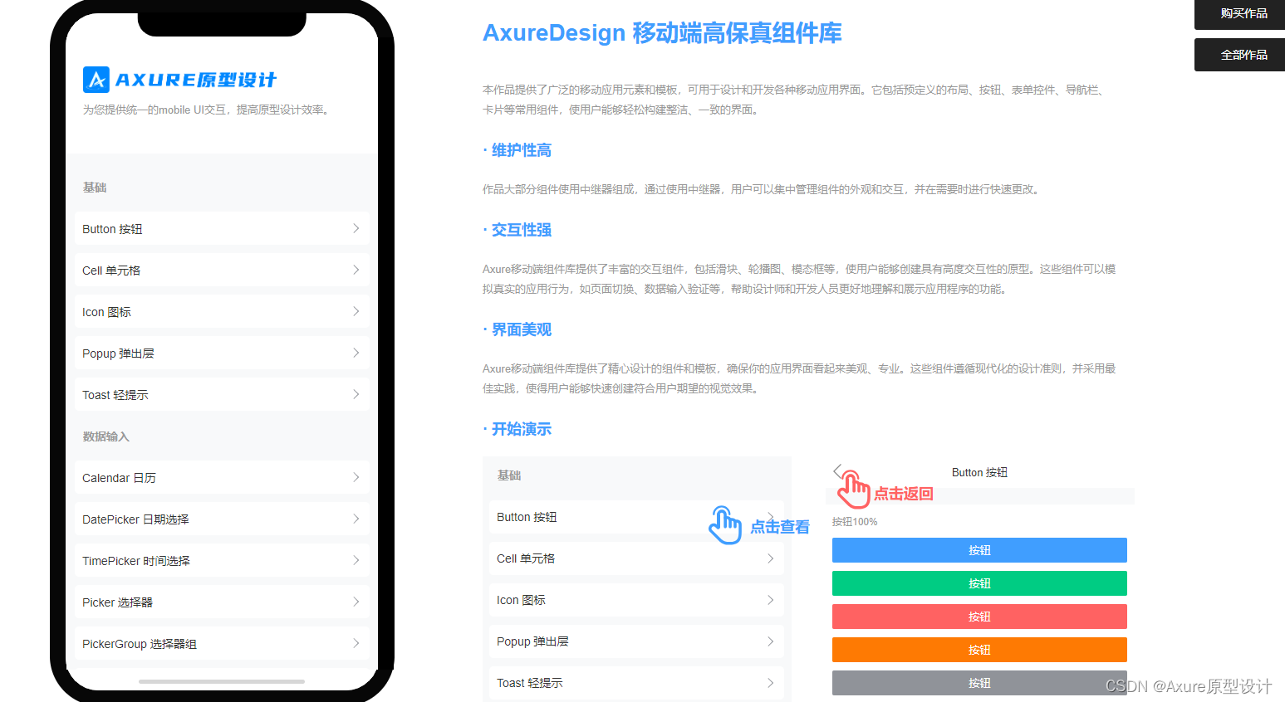Select TimePicker 时间选择 text in phone list
Viewport: 1285px width, 702px height.
[136, 561]
